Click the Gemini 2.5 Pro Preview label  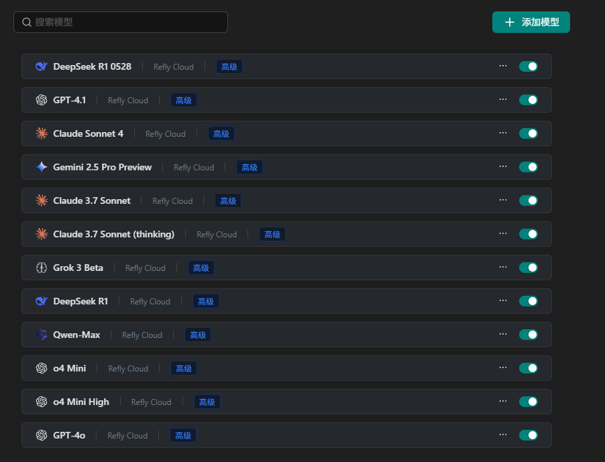click(x=102, y=168)
